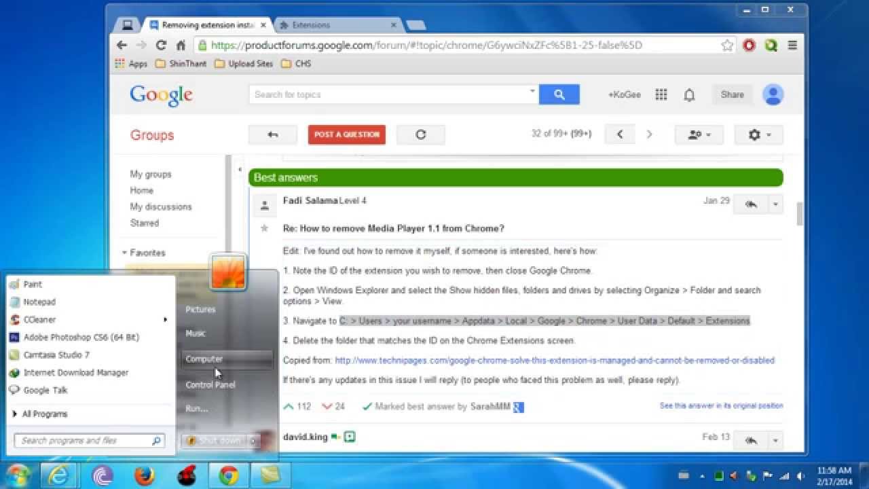Open the search box dropdown arrow
This screenshot has width=869, height=489.
point(532,91)
